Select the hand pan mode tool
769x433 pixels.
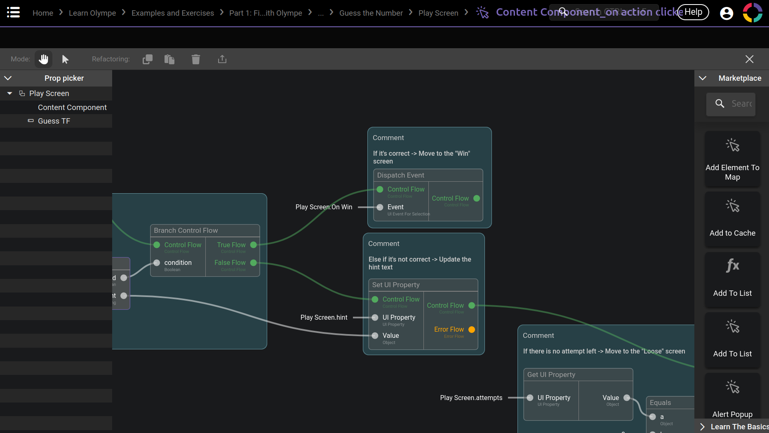tap(43, 59)
